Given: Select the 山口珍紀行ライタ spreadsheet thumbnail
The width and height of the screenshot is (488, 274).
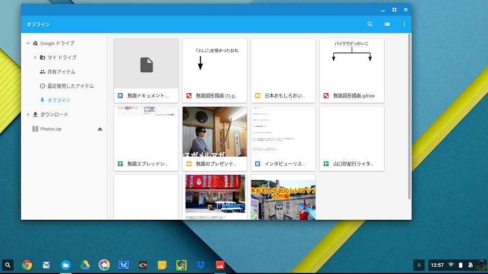Looking at the screenshot, I should (352, 132).
